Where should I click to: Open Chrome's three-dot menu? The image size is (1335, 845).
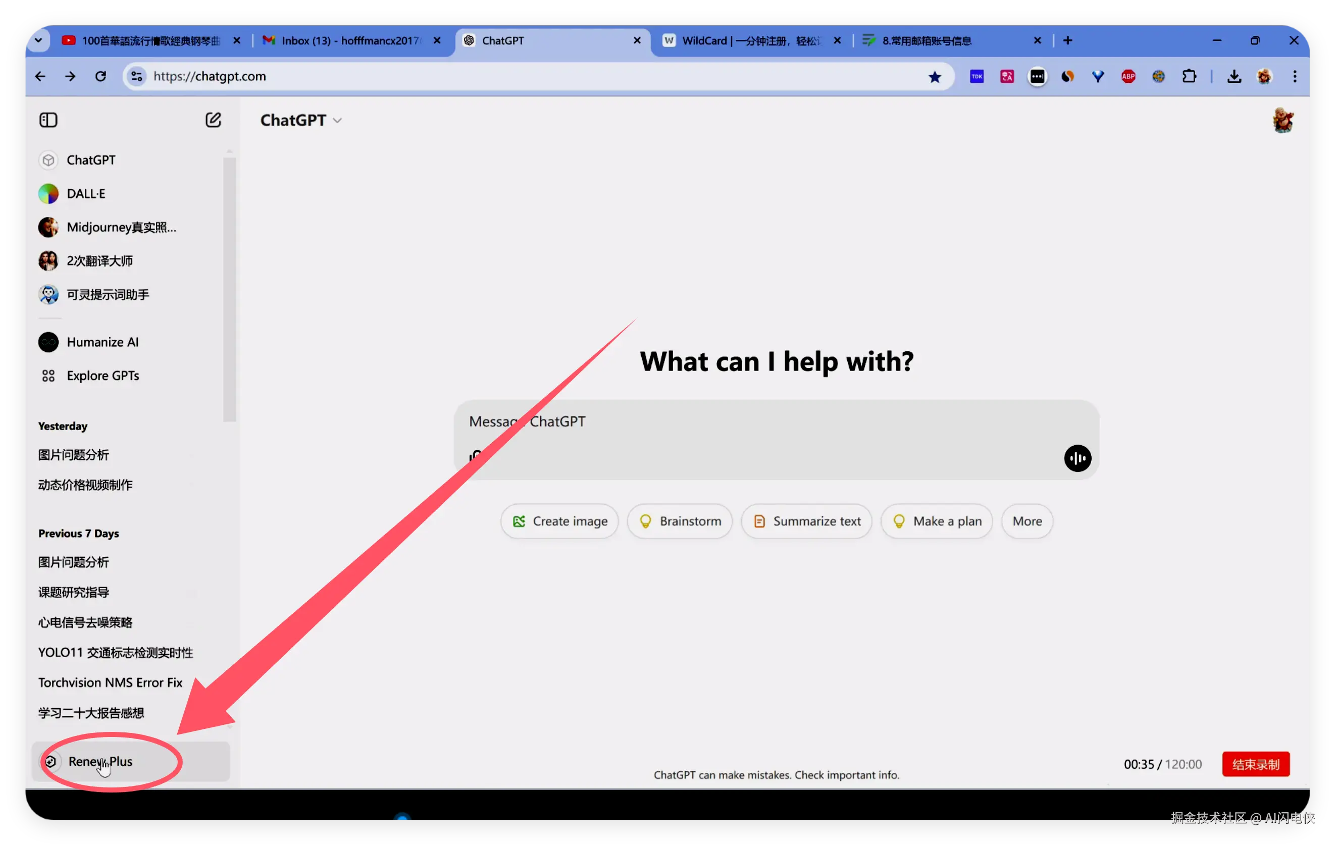(1294, 76)
